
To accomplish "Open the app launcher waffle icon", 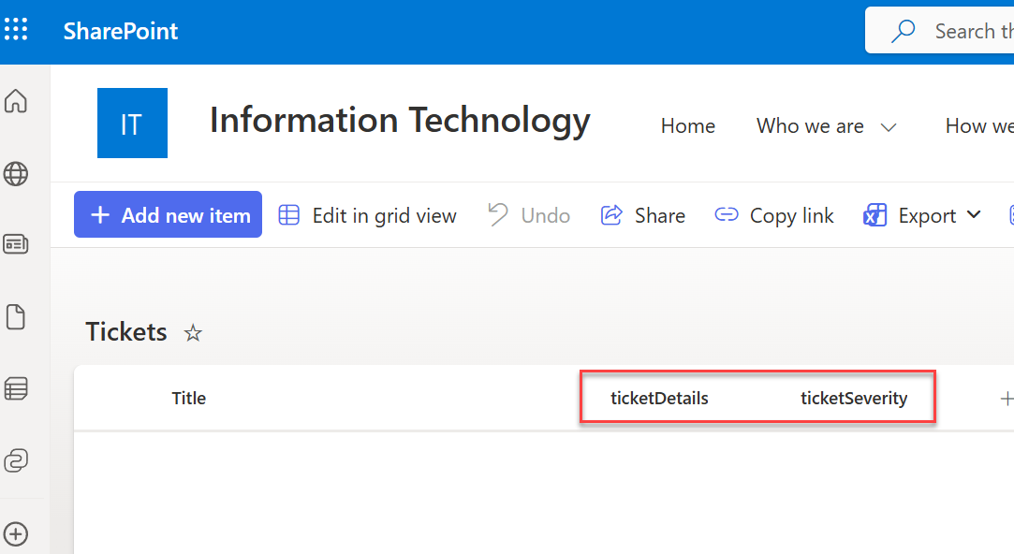I will pos(17,31).
